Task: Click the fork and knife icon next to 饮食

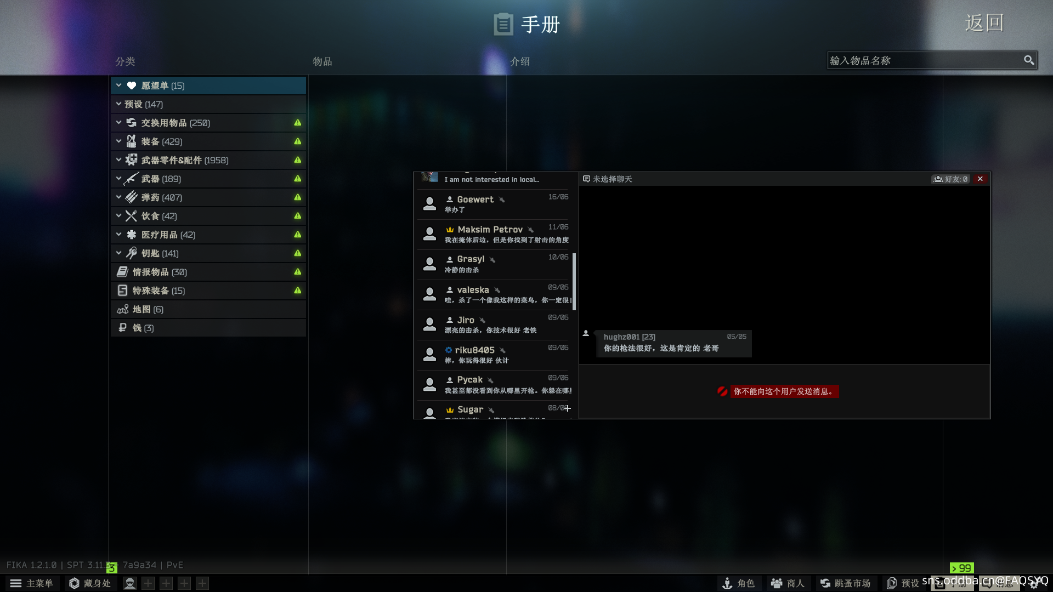Action: (x=132, y=216)
